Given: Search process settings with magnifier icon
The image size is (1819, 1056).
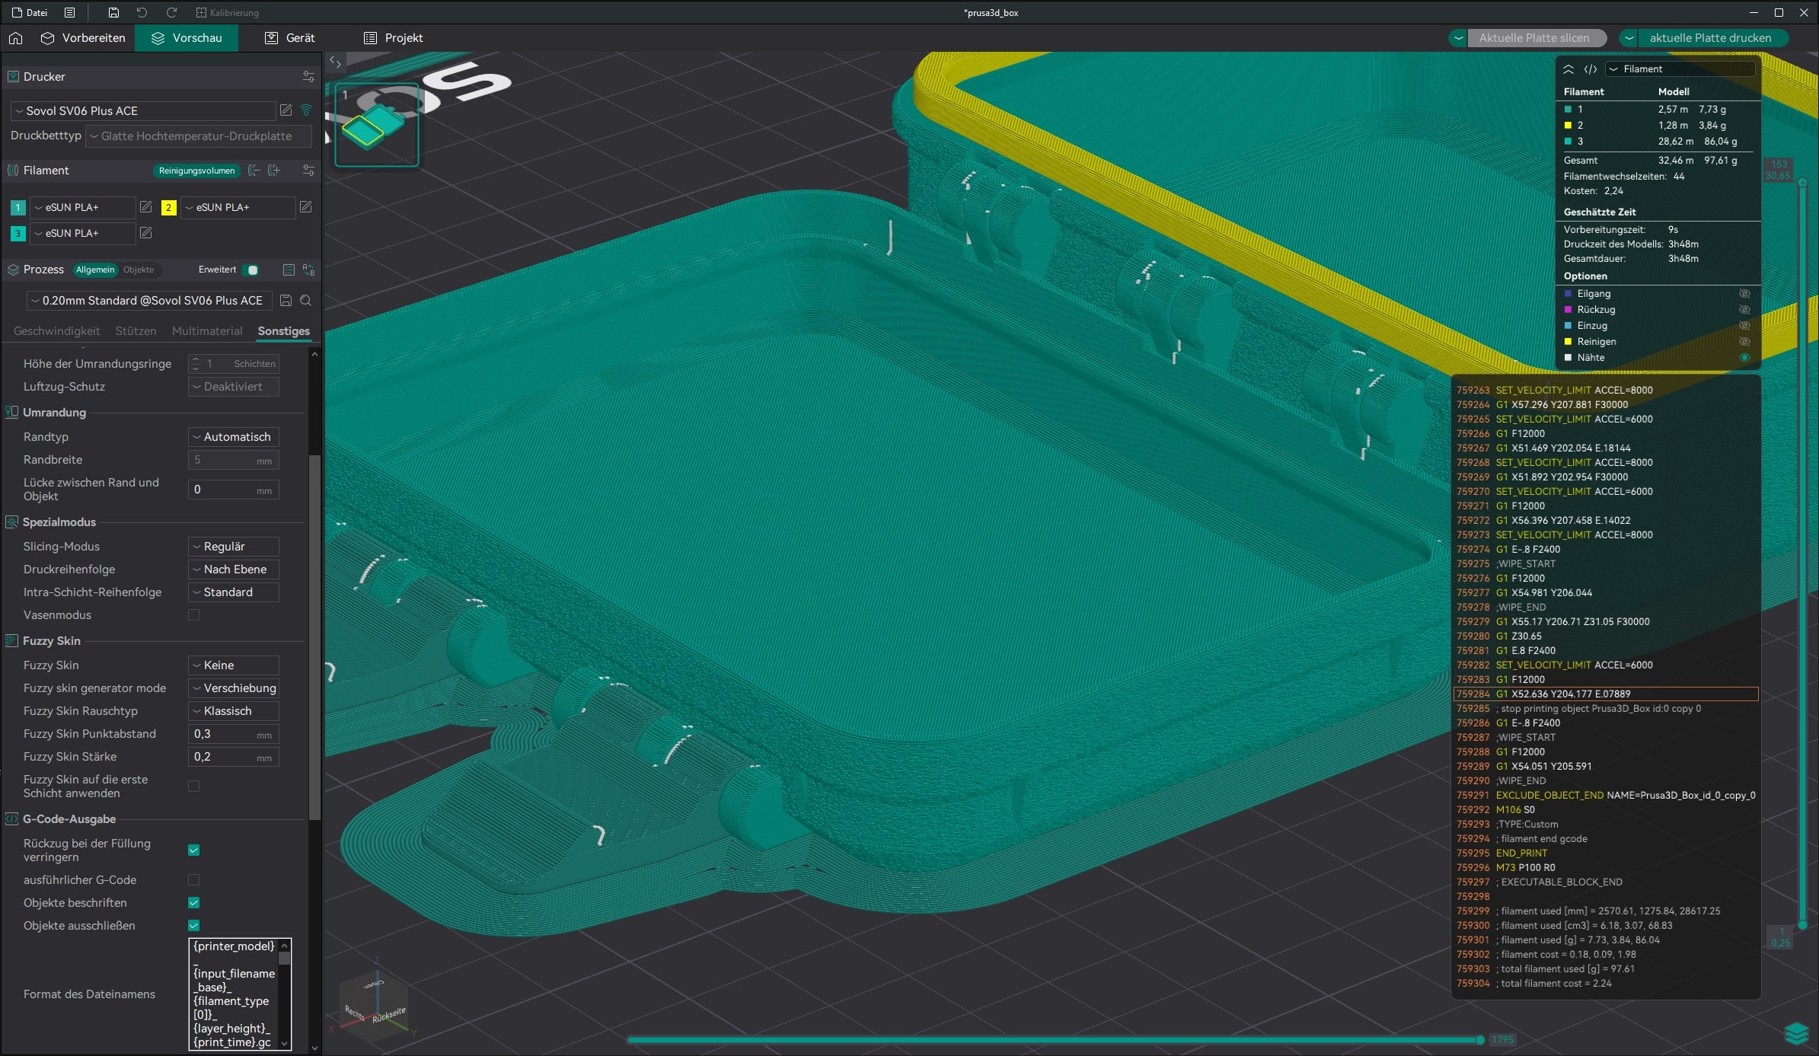Looking at the screenshot, I should 305,301.
